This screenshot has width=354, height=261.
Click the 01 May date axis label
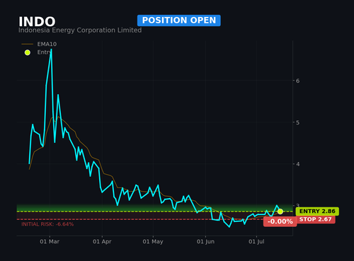tap(153, 242)
